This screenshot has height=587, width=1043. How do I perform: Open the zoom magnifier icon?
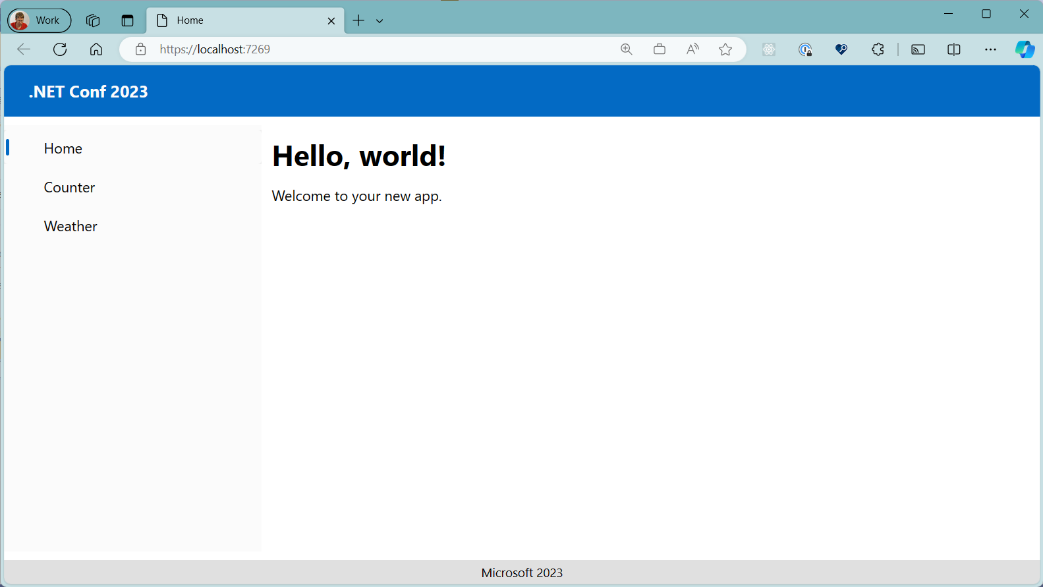(x=627, y=49)
